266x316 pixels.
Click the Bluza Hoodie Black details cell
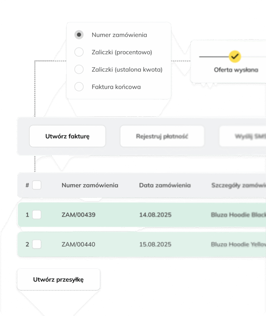click(x=239, y=215)
